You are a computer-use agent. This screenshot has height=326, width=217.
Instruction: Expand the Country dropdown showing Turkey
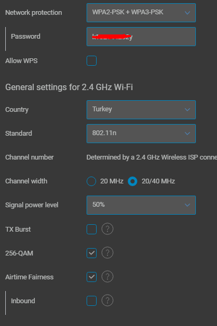coord(141,110)
